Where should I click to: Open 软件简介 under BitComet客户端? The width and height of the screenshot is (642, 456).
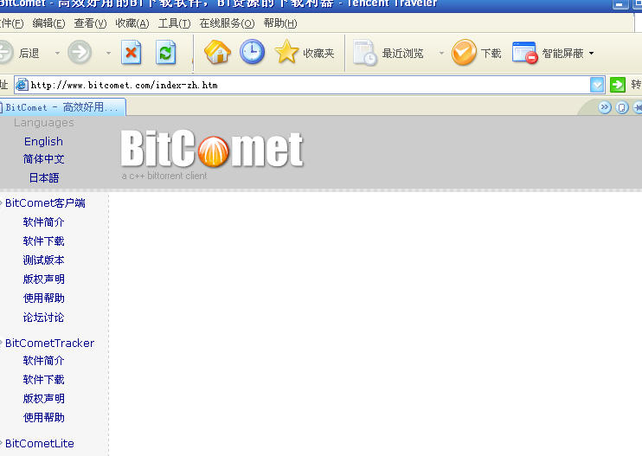point(43,222)
